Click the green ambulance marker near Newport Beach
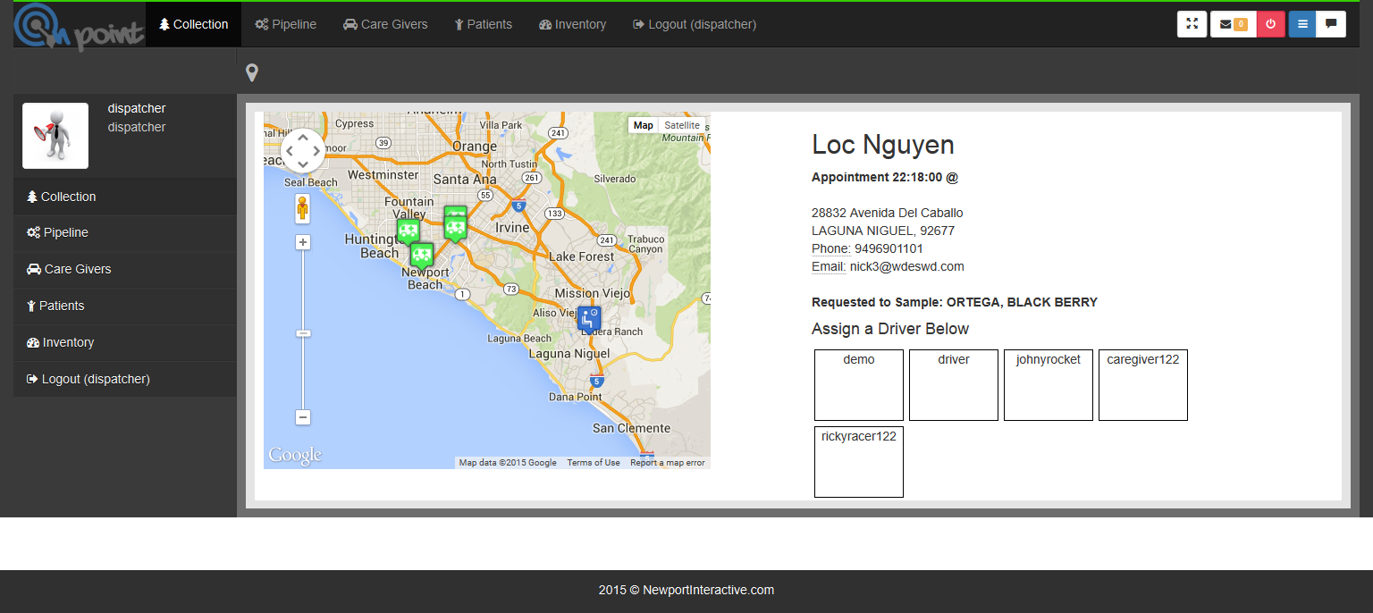Image resolution: width=1373 pixels, height=613 pixels. (x=422, y=256)
